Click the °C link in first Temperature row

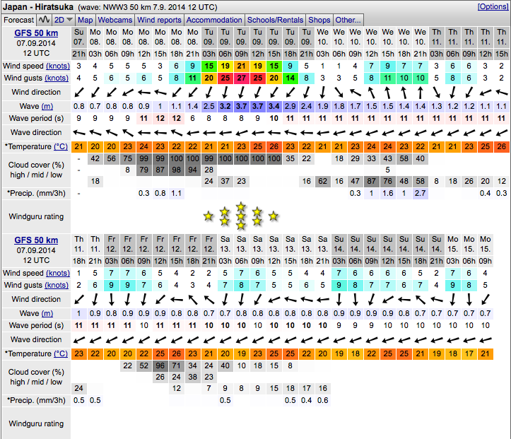[61, 146]
